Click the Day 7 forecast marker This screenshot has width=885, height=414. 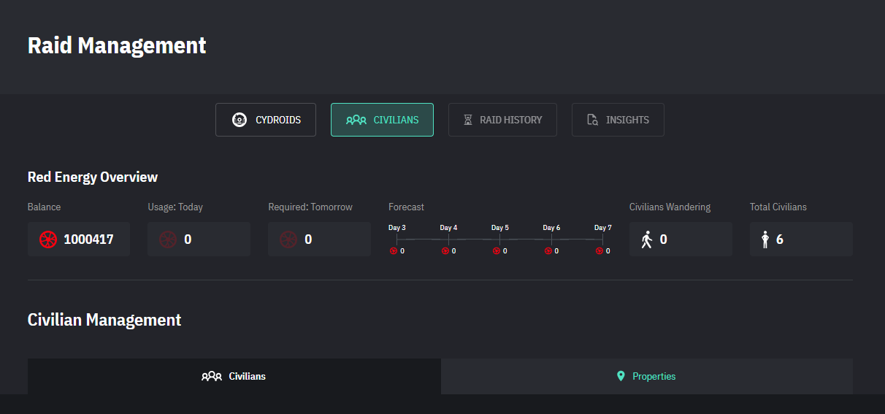pyautogui.click(x=602, y=239)
